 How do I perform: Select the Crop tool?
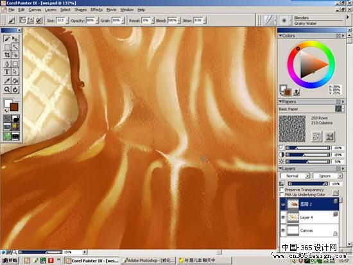click(7, 55)
